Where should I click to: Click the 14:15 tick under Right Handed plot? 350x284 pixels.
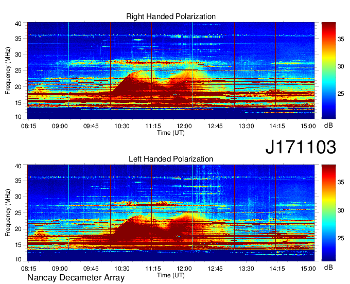point(277,126)
